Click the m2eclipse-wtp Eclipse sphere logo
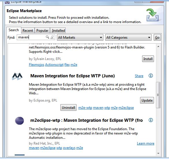This screenshot has height=159, width=169. pos(19,121)
